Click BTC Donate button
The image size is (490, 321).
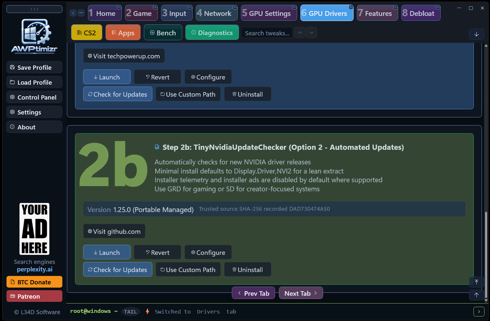[34, 282]
